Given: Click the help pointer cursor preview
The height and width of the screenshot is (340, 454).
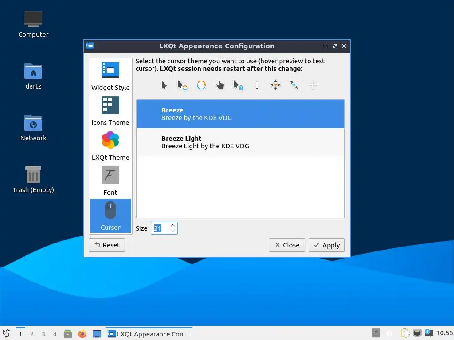Looking at the screenshot, I should (238, 85).
